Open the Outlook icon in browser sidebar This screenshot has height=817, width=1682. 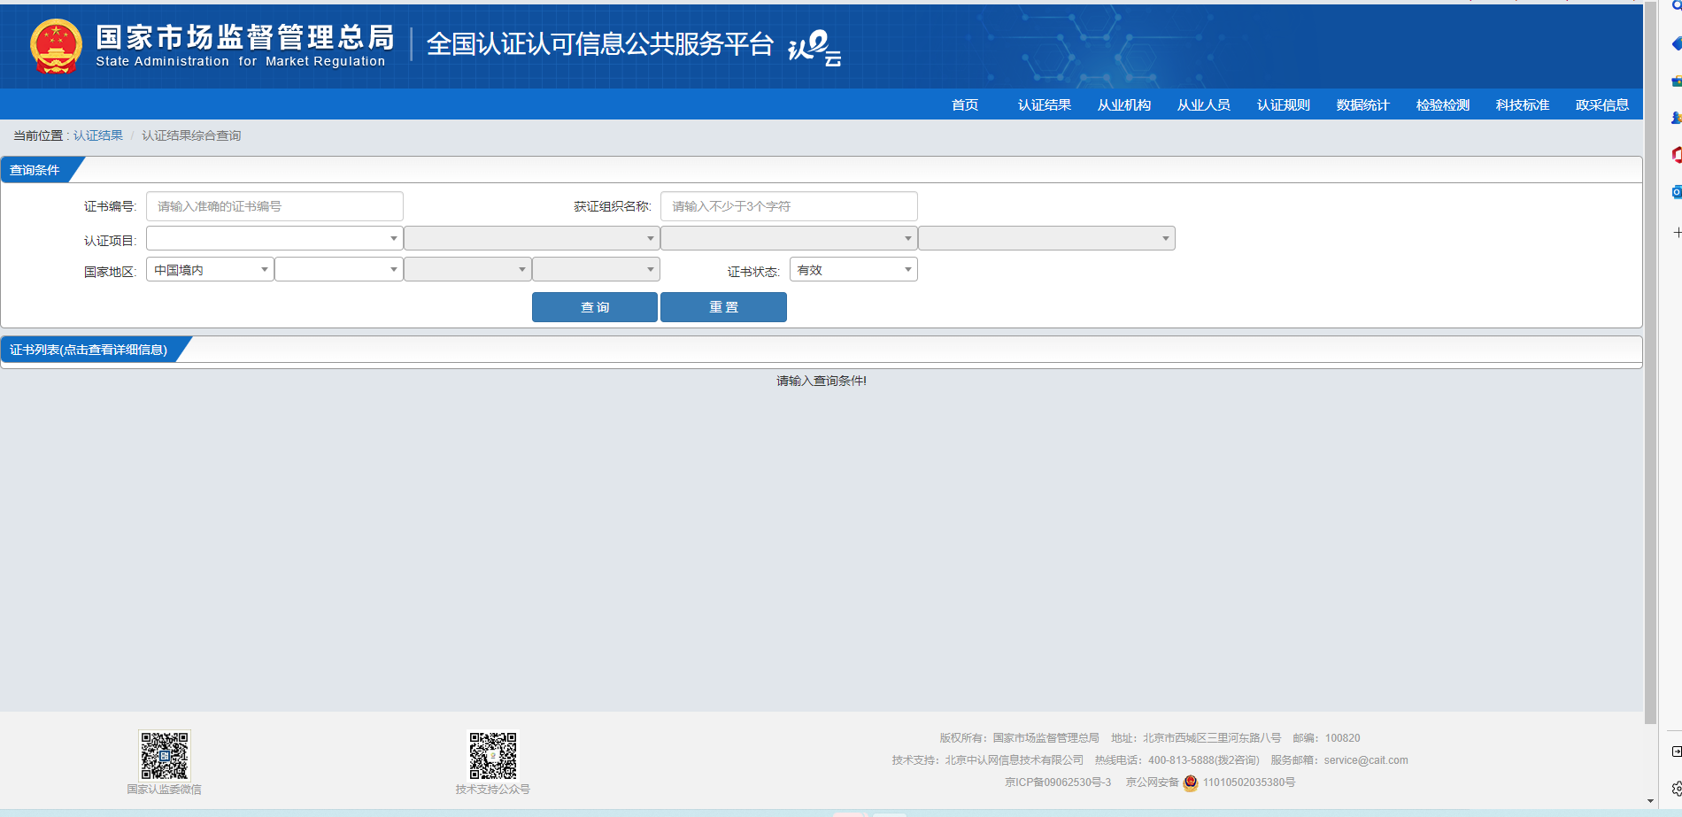1676,192
